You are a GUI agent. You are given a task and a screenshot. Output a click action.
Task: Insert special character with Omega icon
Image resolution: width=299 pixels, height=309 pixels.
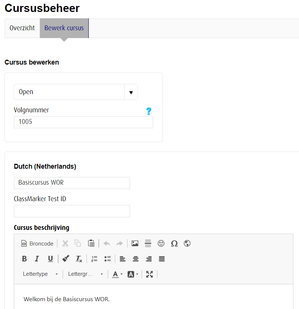(x=174, y=244)
